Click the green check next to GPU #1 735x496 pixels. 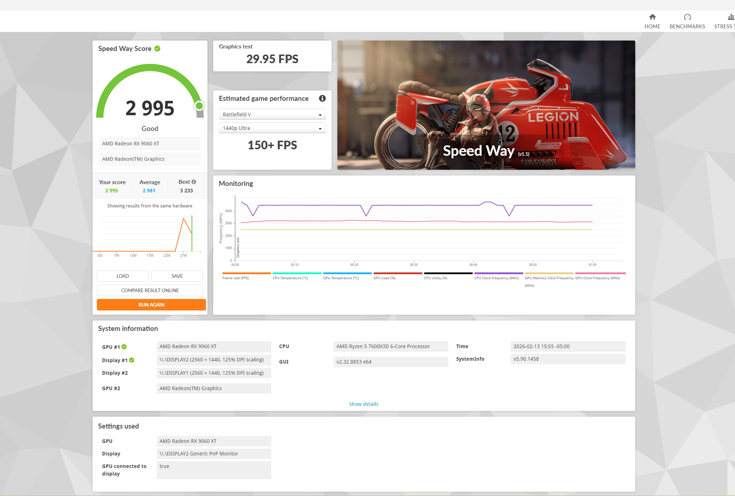(x=124, y=347)
